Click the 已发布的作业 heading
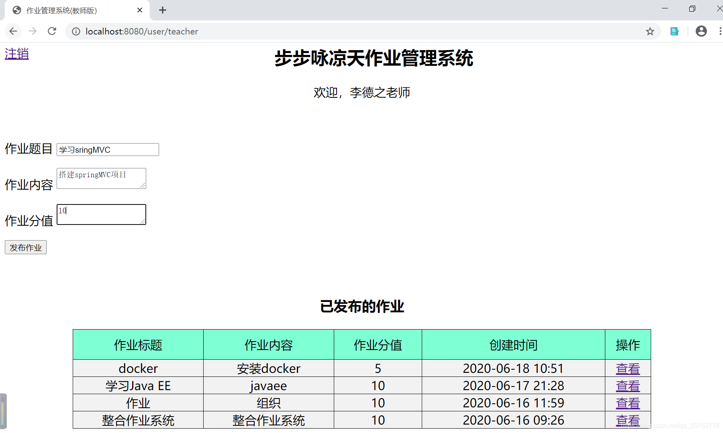Screen dimensions: 723x433 point(362,306)
